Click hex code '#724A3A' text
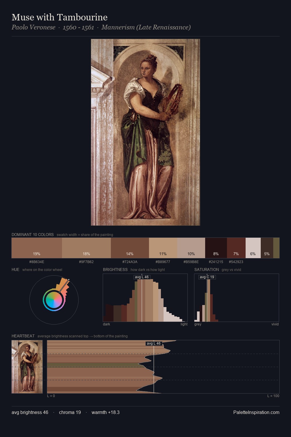Image resolution: width=291 pixels, height=437 pixels. click(130, 262)
